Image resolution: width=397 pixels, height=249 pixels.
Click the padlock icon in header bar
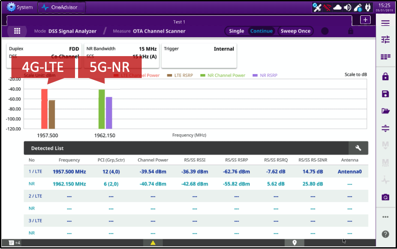(351, 31)
